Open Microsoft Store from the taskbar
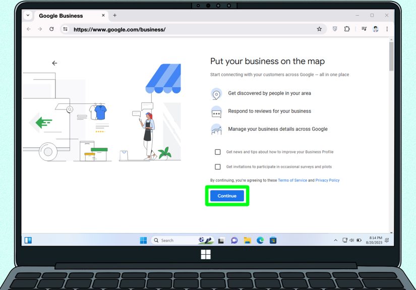The height and width of the screenshot is (290, 416). pyautogui.click(x=273, y=241)
